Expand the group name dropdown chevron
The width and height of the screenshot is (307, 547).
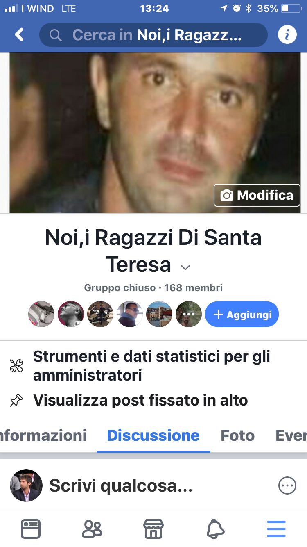(x=185, y=268)
